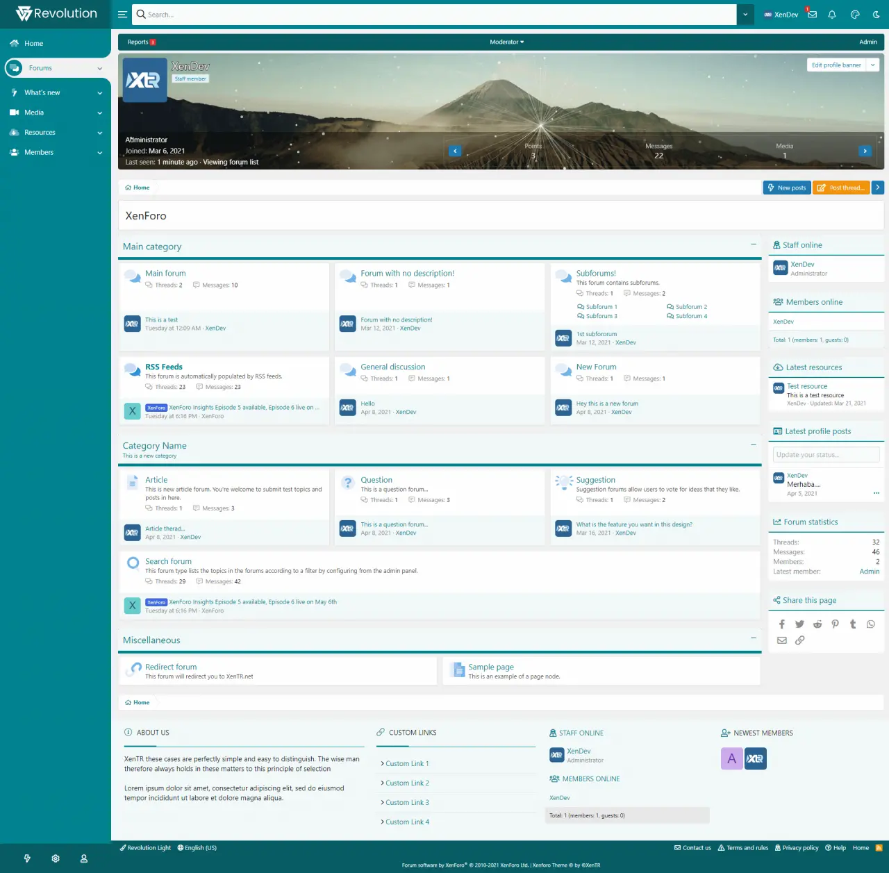Click the gear icon in the sidebar bottom

[x=56, y=859]
